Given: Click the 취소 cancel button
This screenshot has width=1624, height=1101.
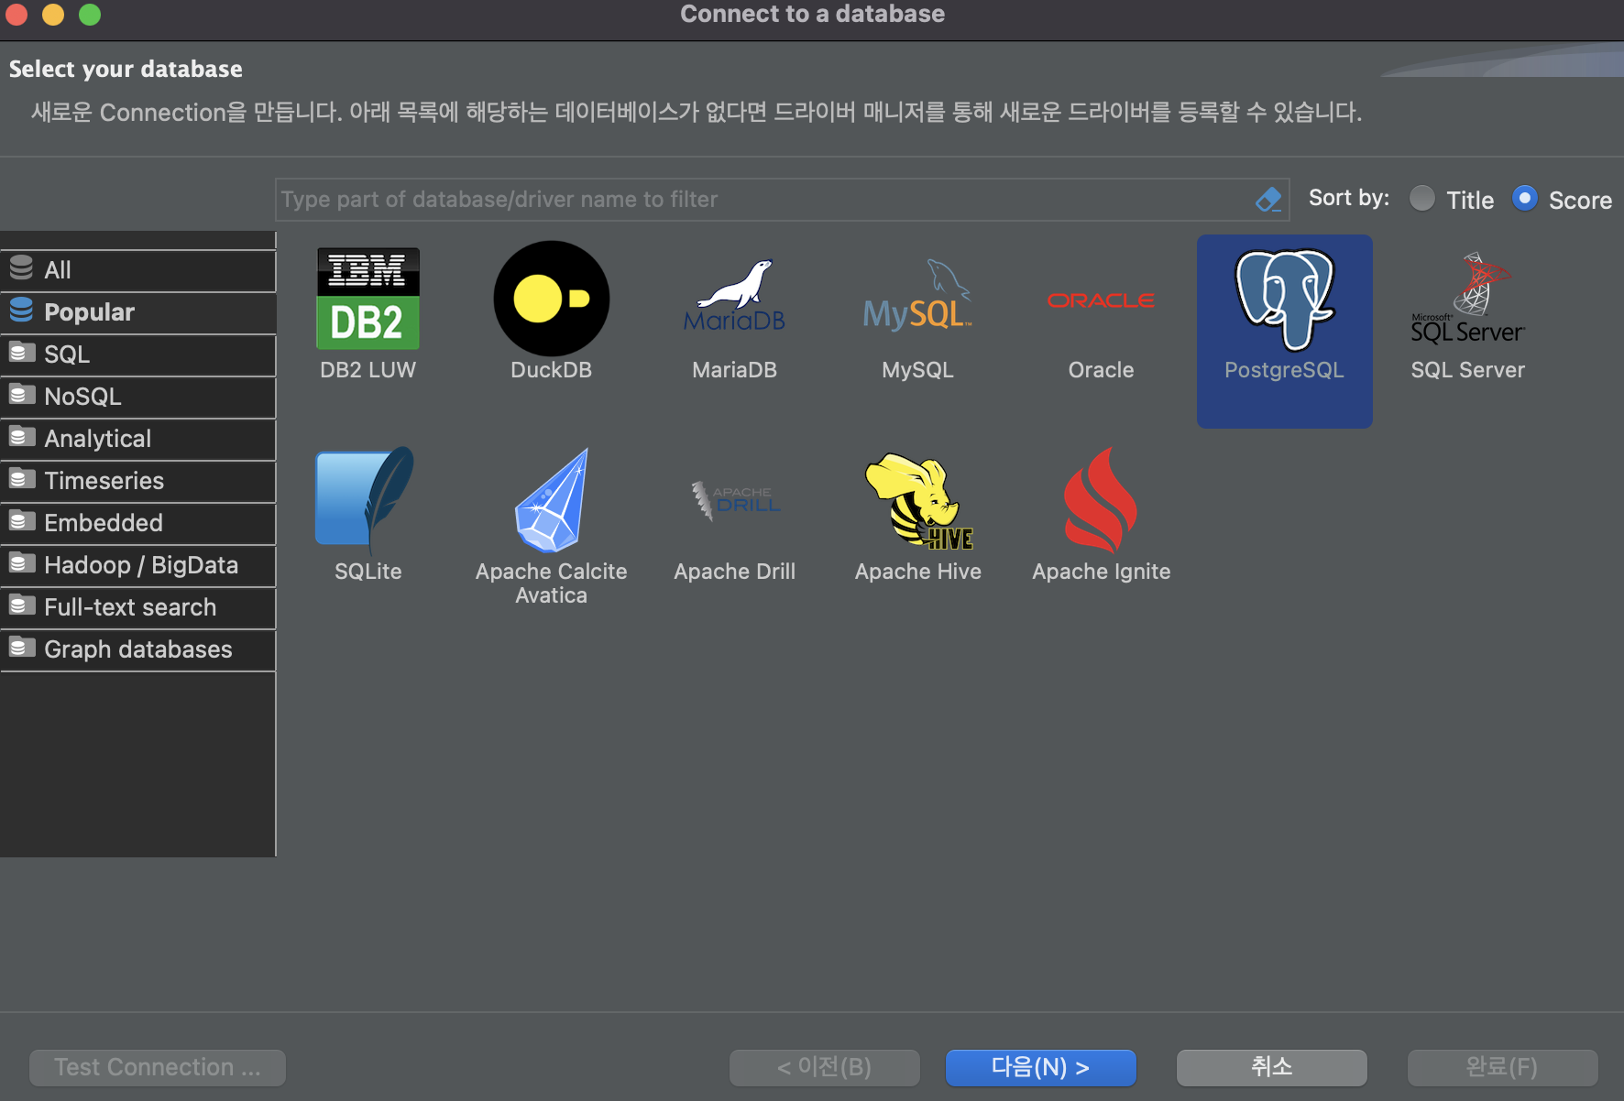Looking at the screenshot, I should [1272, 1068].
